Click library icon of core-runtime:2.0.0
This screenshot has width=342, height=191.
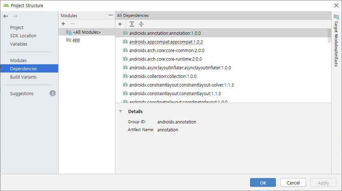pos(125,59)
